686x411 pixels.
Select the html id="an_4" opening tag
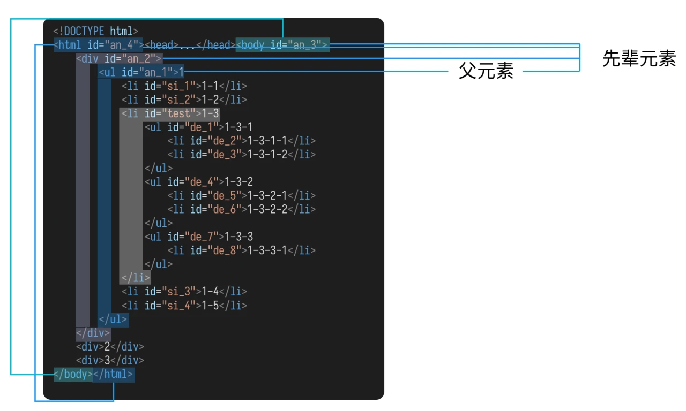coord(99,45)
